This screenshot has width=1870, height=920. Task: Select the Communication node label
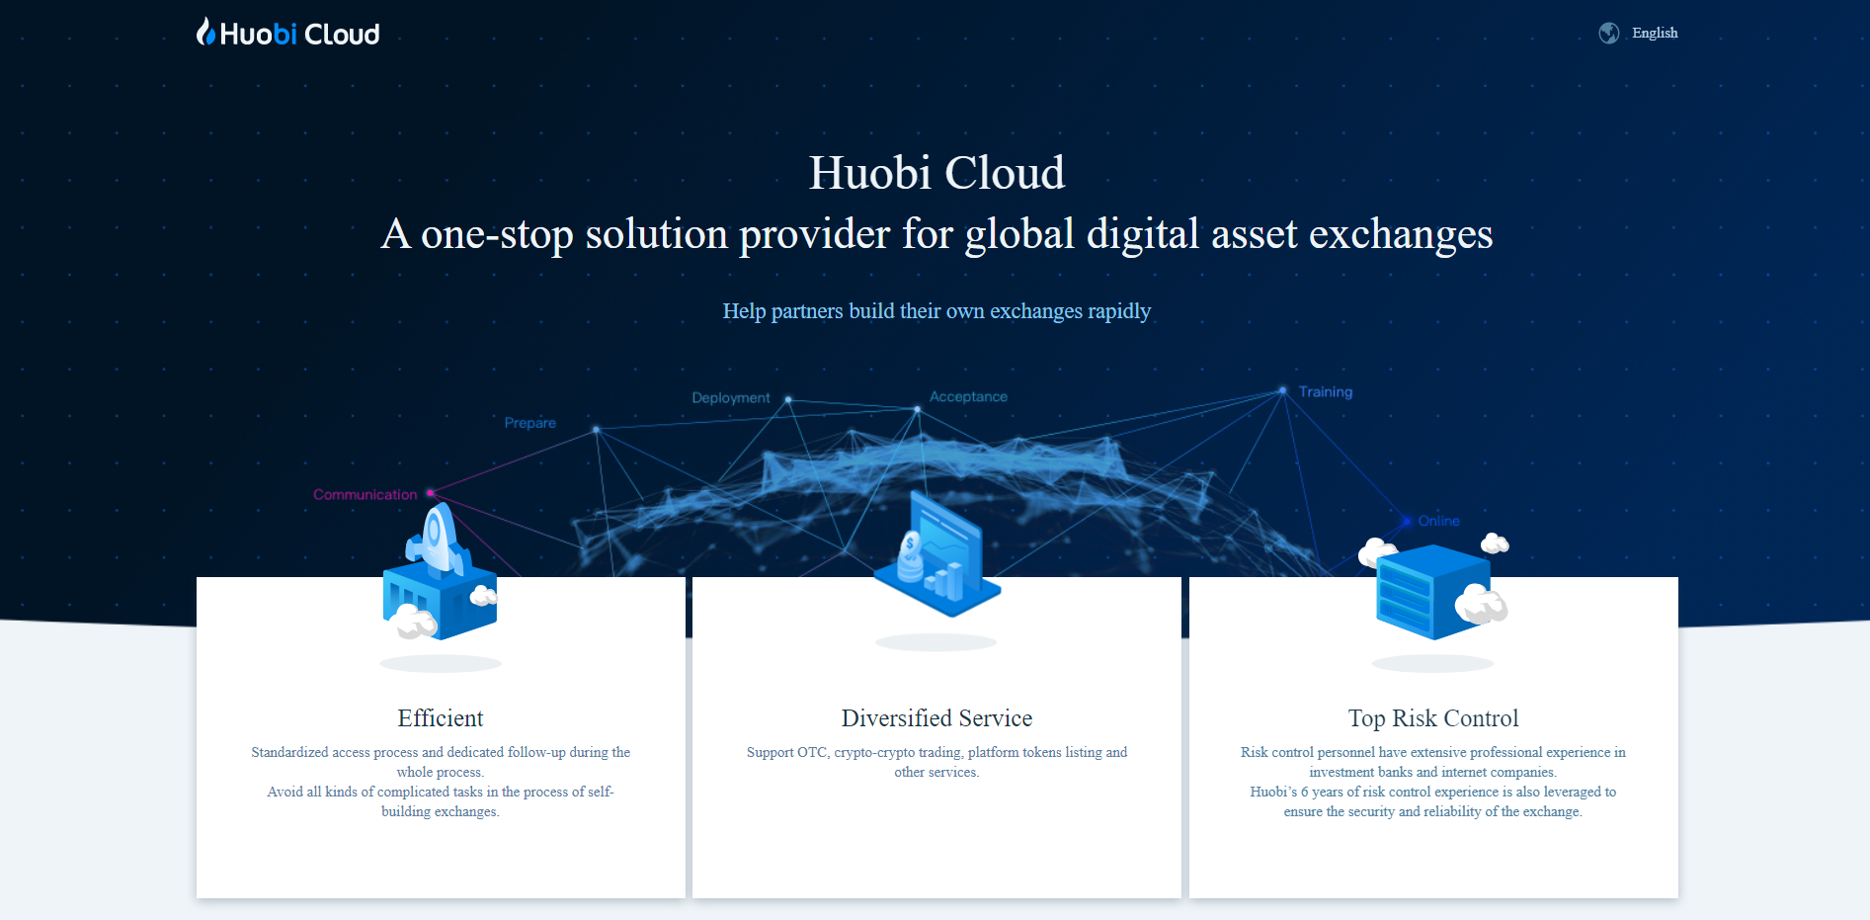click(366, 494)
